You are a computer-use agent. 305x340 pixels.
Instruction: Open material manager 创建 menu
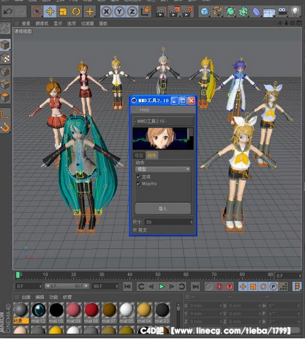click(26, 297)
